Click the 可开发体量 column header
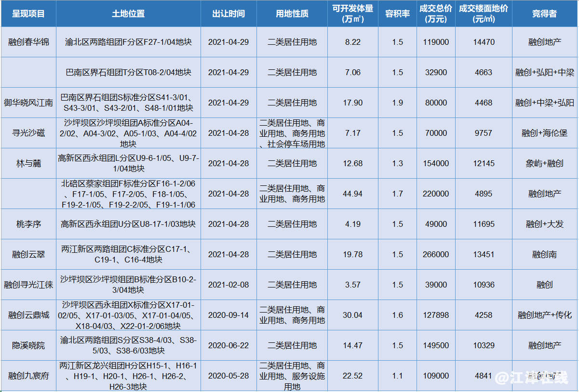Viewport: 579px width, 392px height. coord(353,13)
